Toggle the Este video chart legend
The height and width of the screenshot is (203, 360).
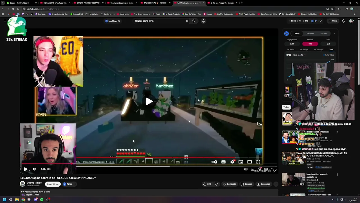coord(328,55)
